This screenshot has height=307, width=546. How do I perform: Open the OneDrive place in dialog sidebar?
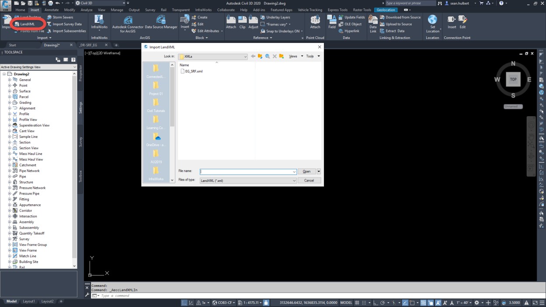coord(156,140)
